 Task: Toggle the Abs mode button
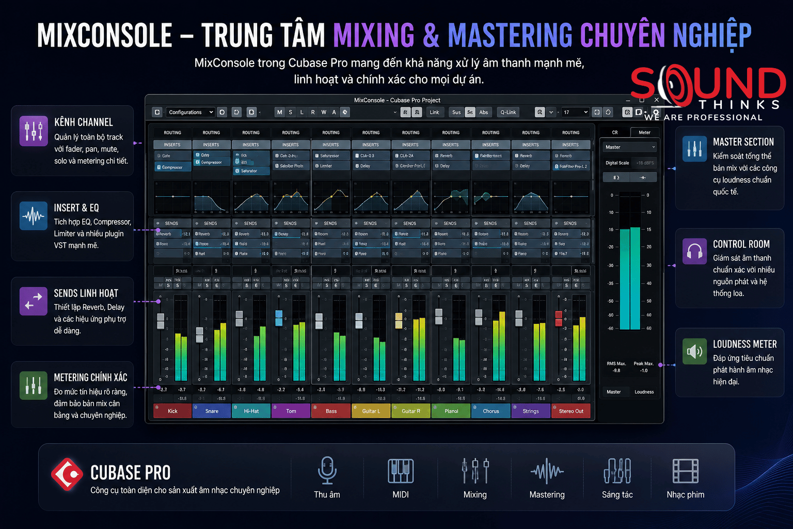483,112
